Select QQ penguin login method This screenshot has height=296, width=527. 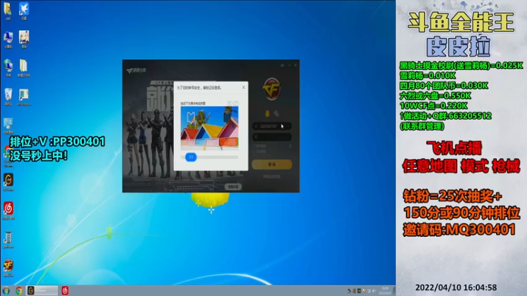coord(267,114)
